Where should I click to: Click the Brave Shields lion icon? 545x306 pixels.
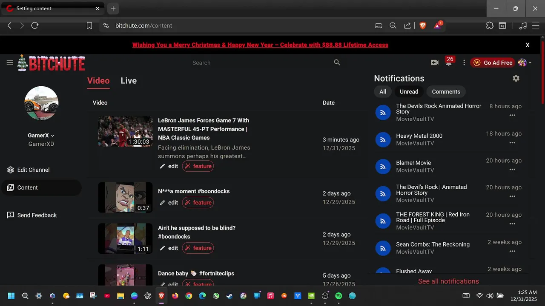423,25
